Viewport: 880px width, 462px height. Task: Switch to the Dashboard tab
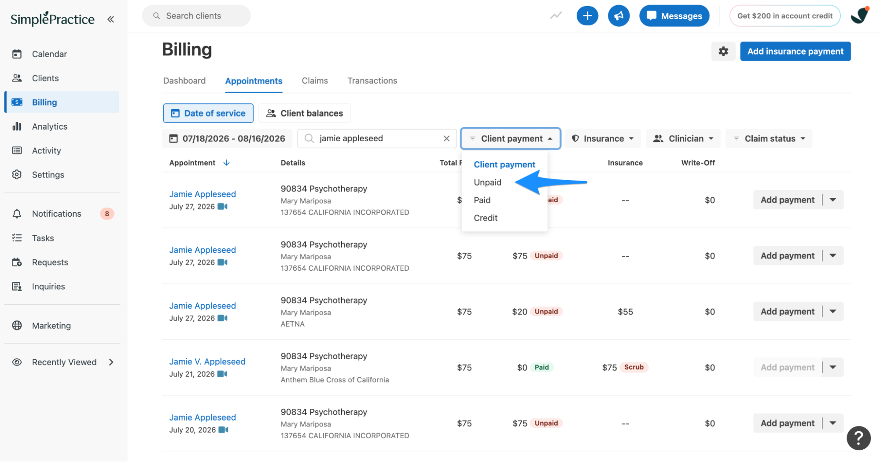click(x=184, y=81)
